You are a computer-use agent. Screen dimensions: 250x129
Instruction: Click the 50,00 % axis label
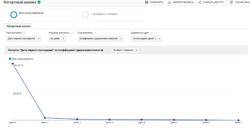17,94
